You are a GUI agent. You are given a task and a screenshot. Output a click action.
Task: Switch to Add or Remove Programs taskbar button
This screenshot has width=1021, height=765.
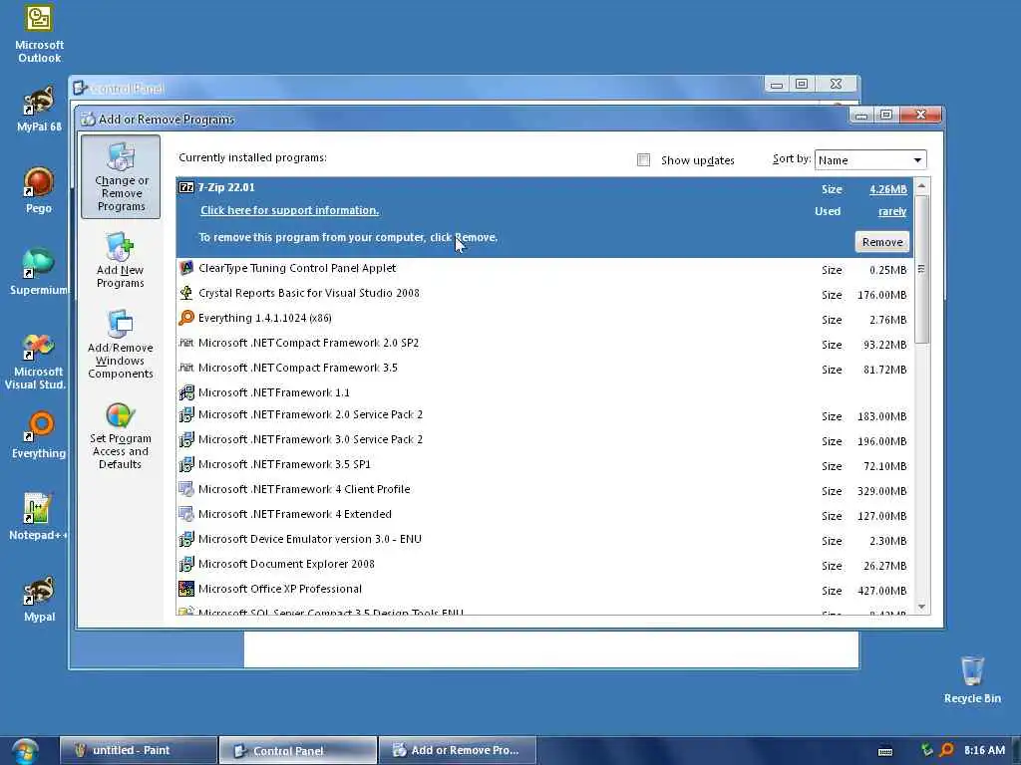[x=458, y=750]
